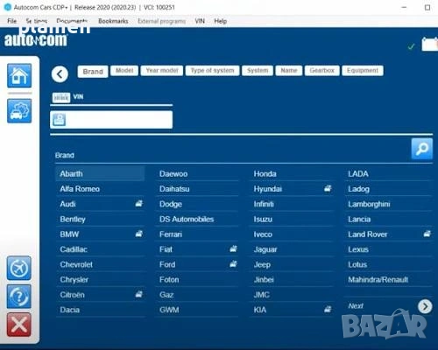Click the Next round arrow icon

click(425, 306)
